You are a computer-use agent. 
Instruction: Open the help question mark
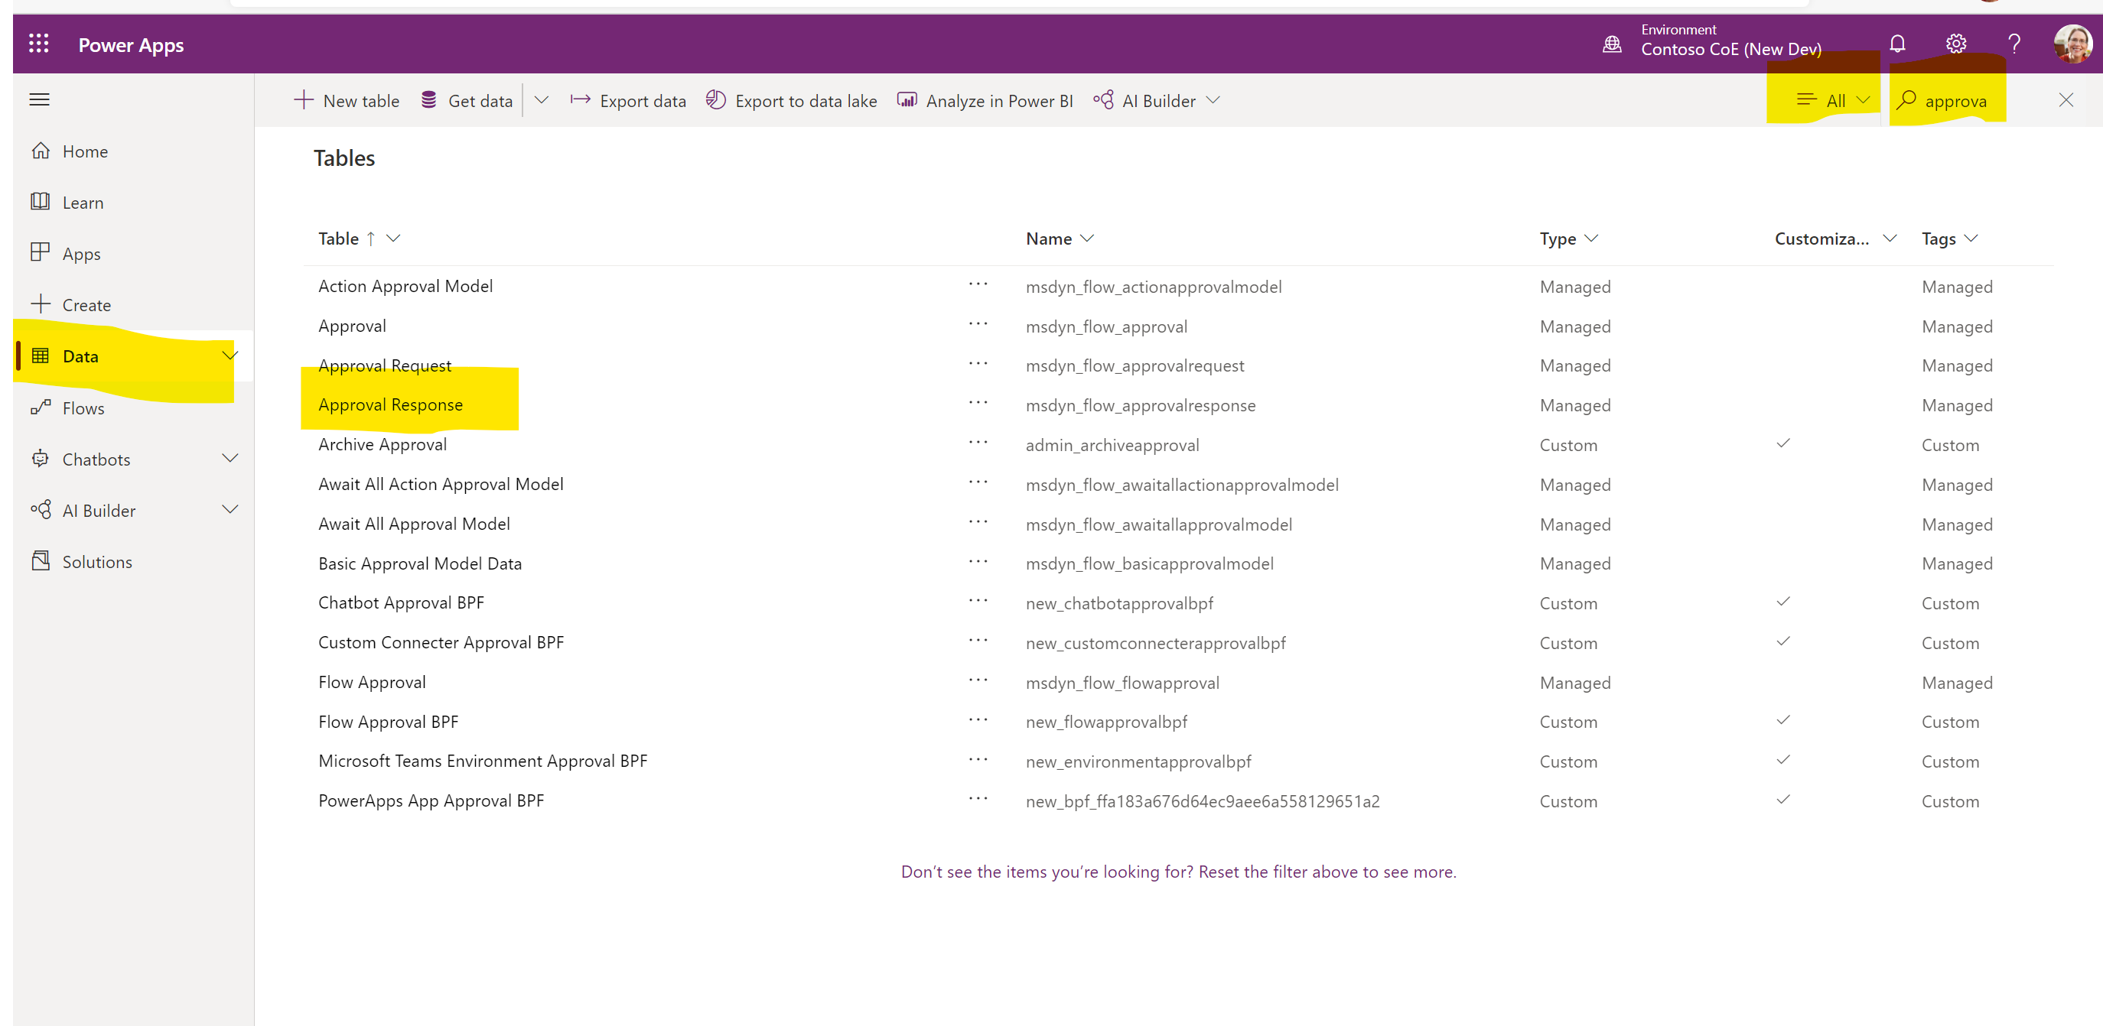[x=2014, y=44]
